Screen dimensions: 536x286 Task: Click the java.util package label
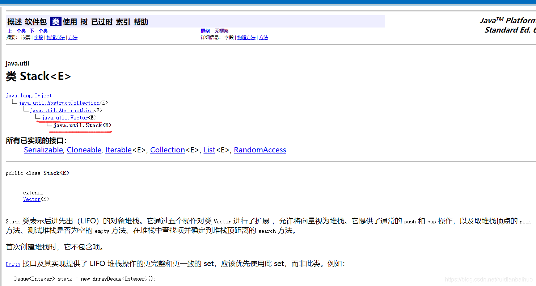point(17,63)
